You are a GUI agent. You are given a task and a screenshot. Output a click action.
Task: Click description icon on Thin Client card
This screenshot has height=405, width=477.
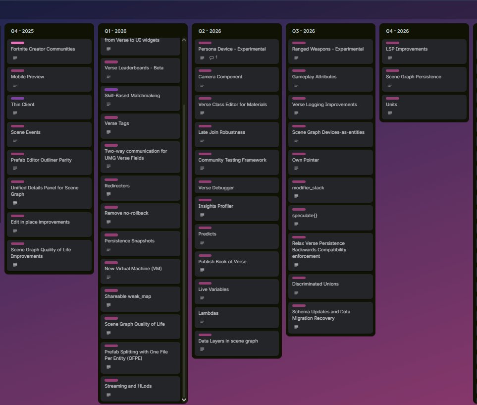(x=15, y=113)
